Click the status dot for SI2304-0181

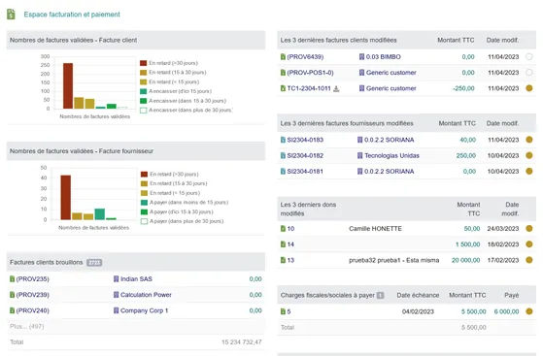(529, 172)
